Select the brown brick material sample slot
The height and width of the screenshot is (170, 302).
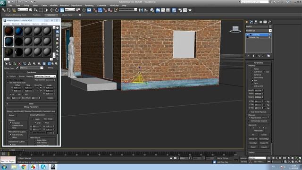coord(9,31)
